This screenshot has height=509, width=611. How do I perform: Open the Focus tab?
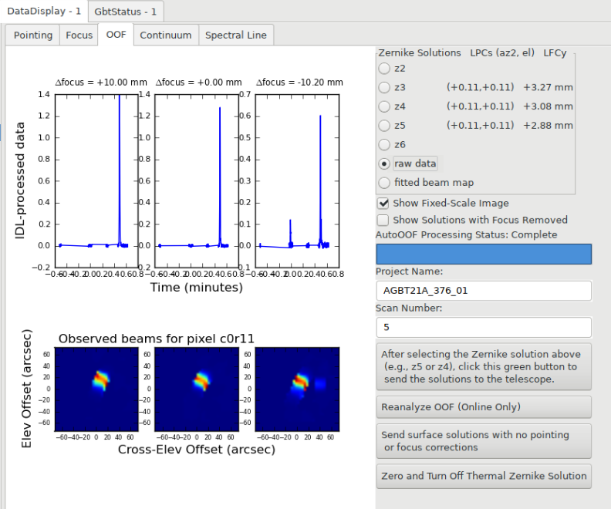point(79,35)
